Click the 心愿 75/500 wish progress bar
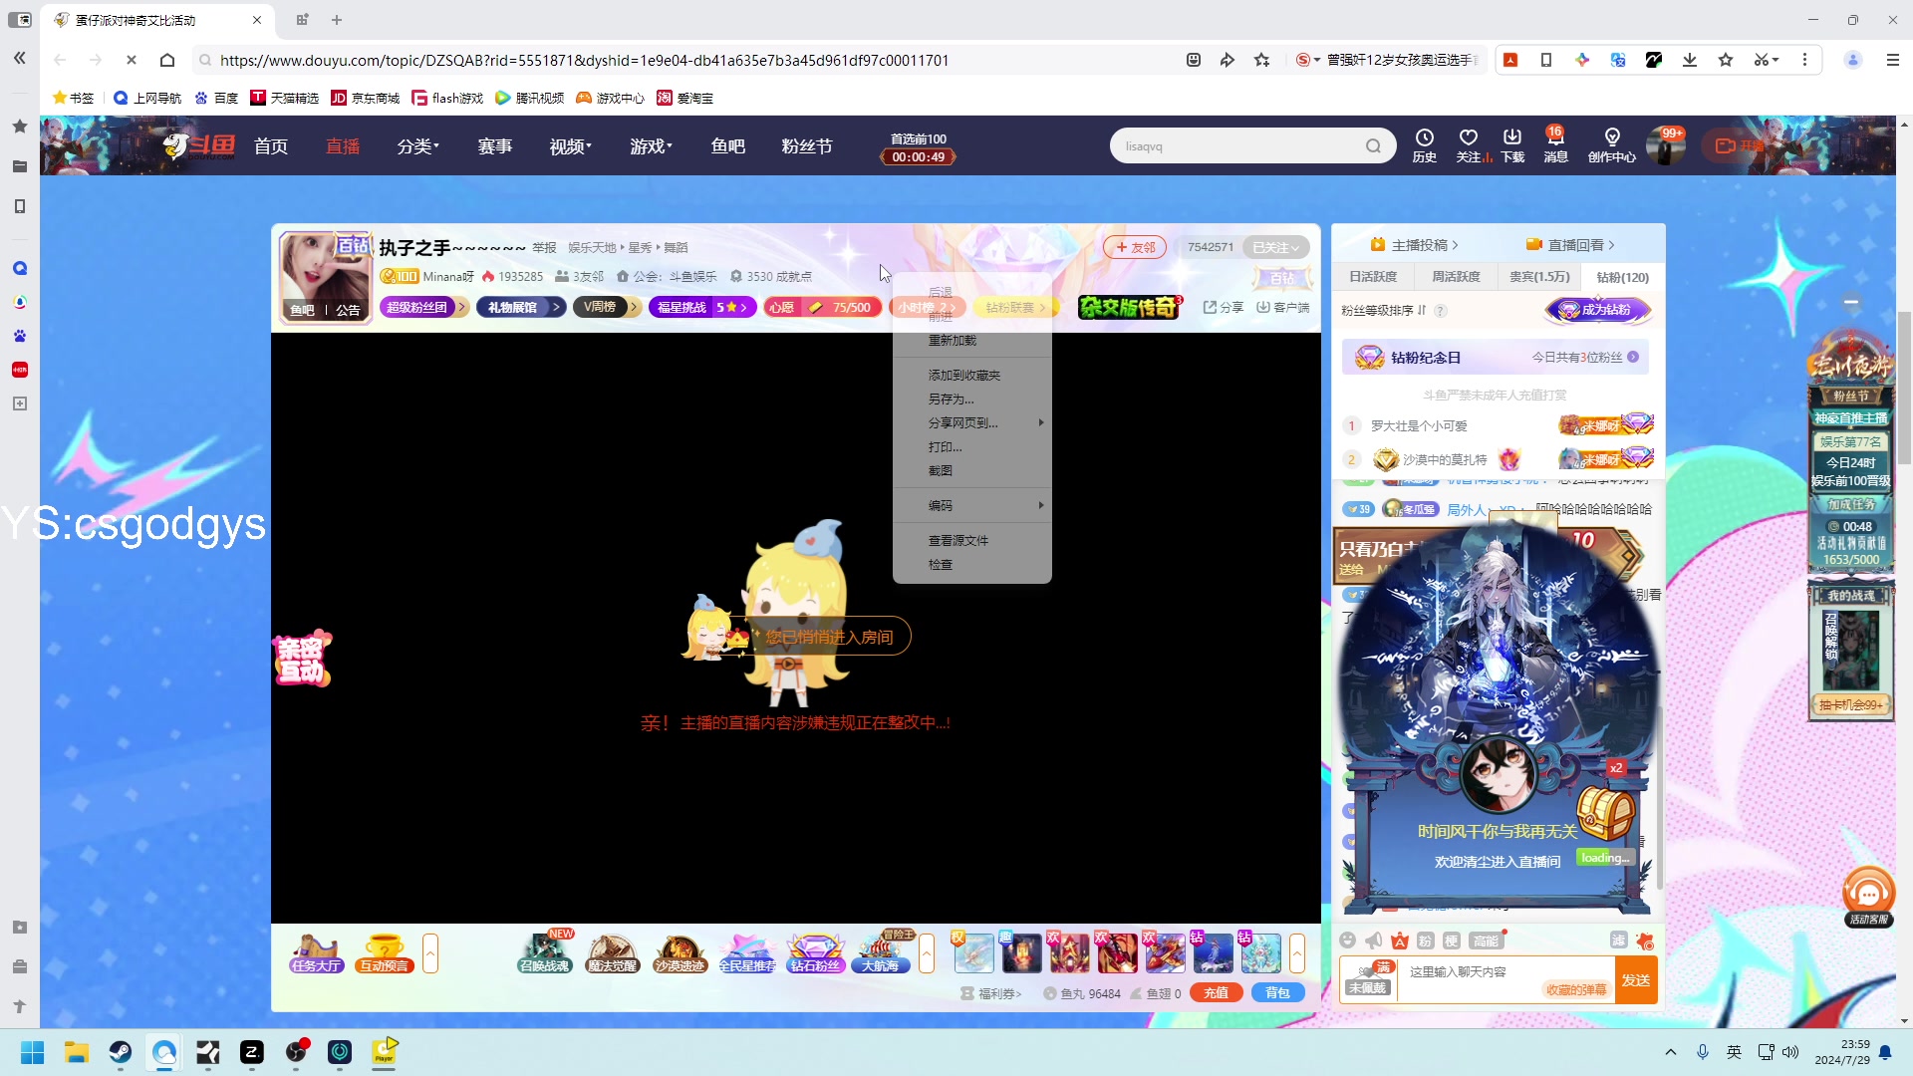 click(x=823, y=307)
